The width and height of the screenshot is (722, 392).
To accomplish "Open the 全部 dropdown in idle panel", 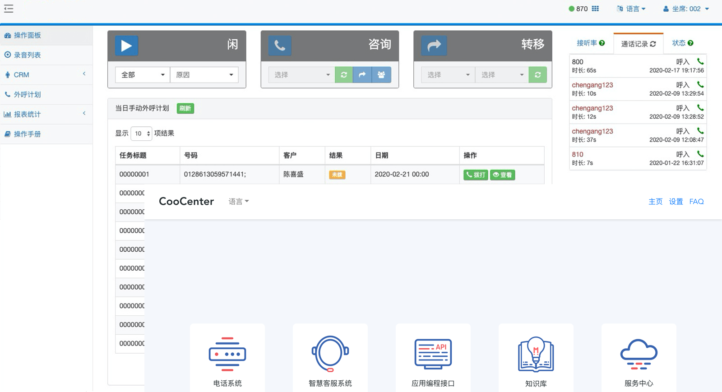I will tap(143, 75).
